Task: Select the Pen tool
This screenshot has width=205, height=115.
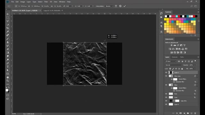Action: 8,63
